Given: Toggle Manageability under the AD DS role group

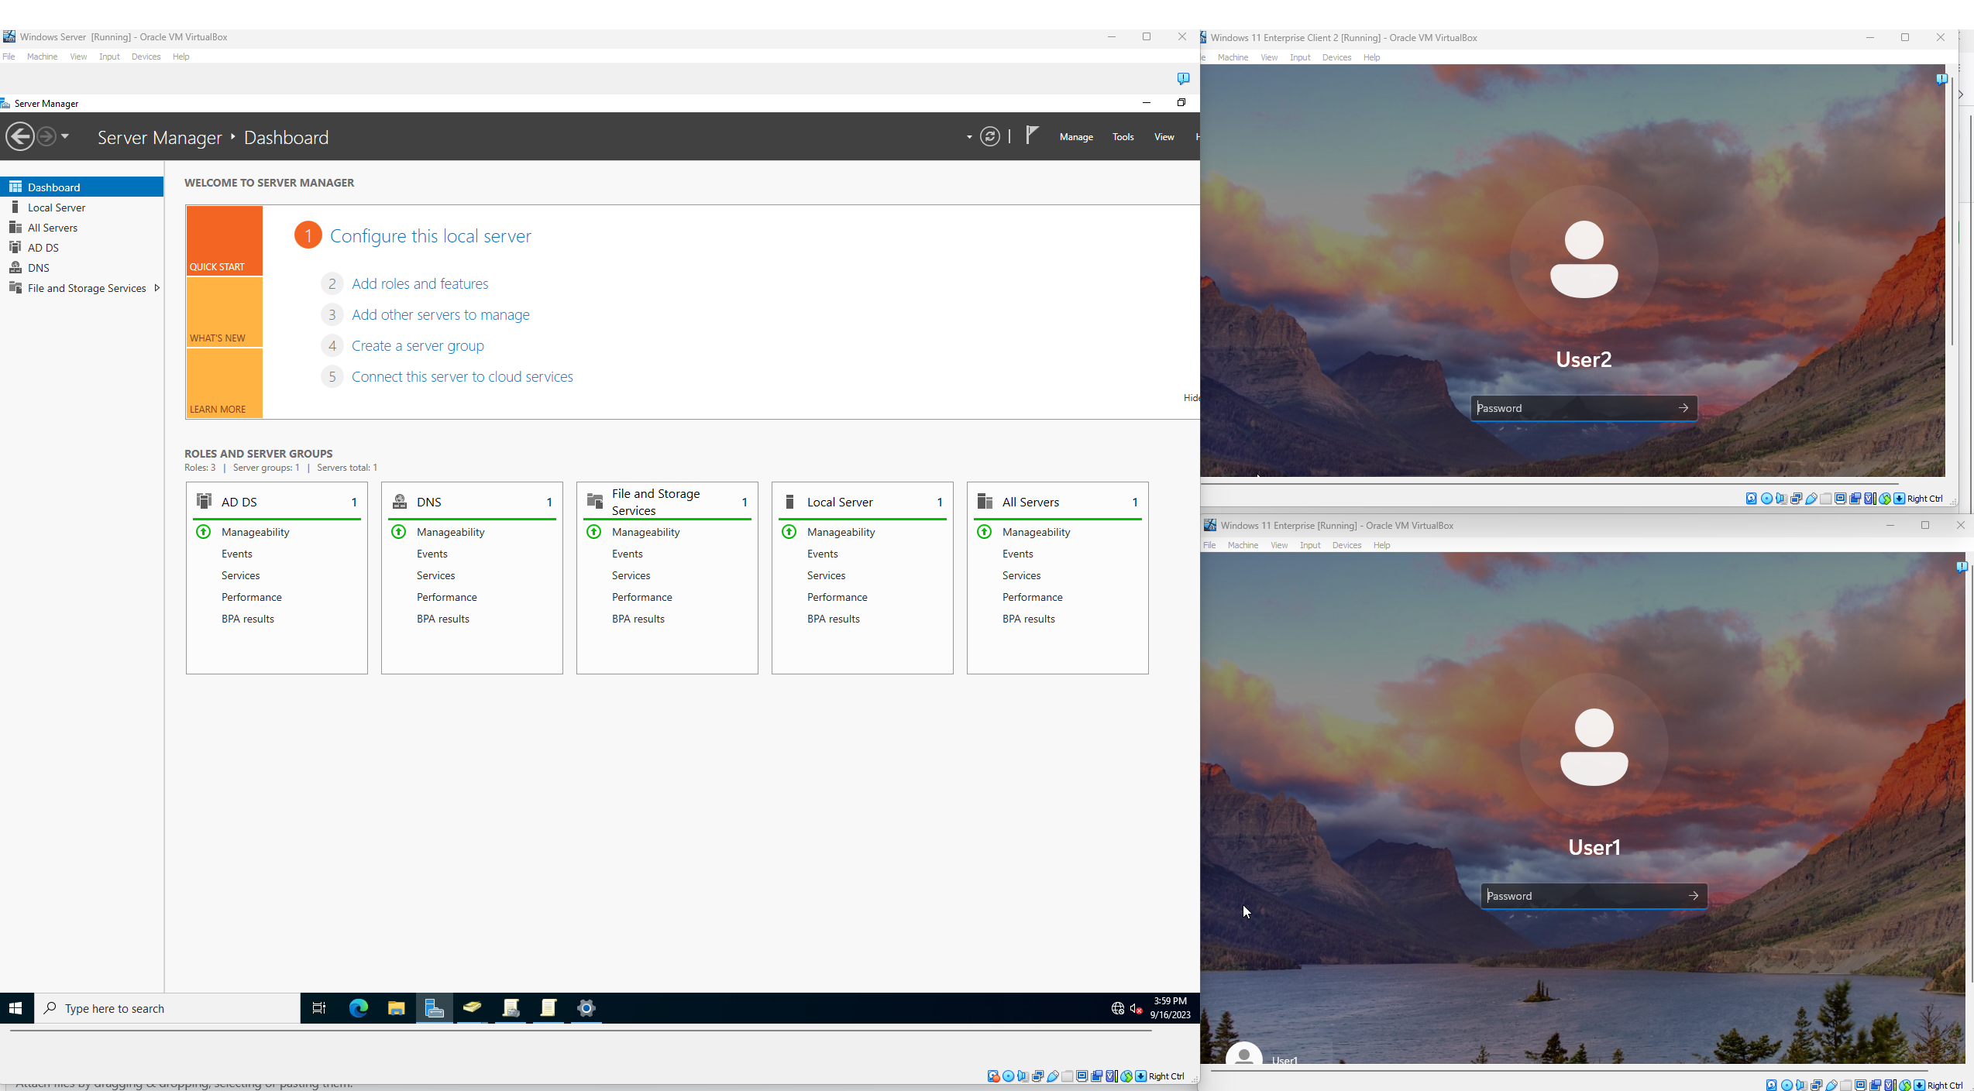Looking at the screenshot, I should [x=256, y=532].
